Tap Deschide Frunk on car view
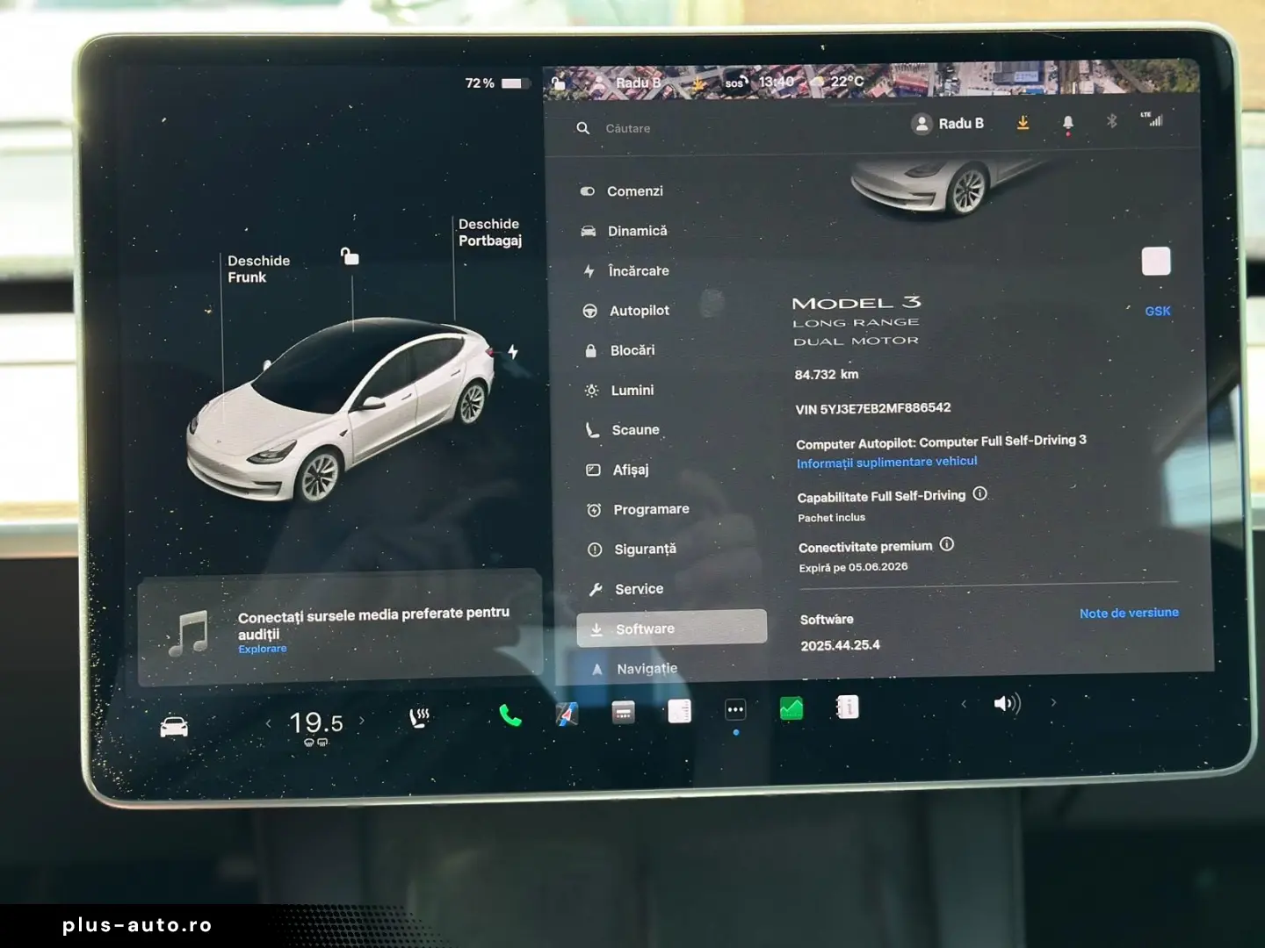1265x948 pixels. [258, 269]
